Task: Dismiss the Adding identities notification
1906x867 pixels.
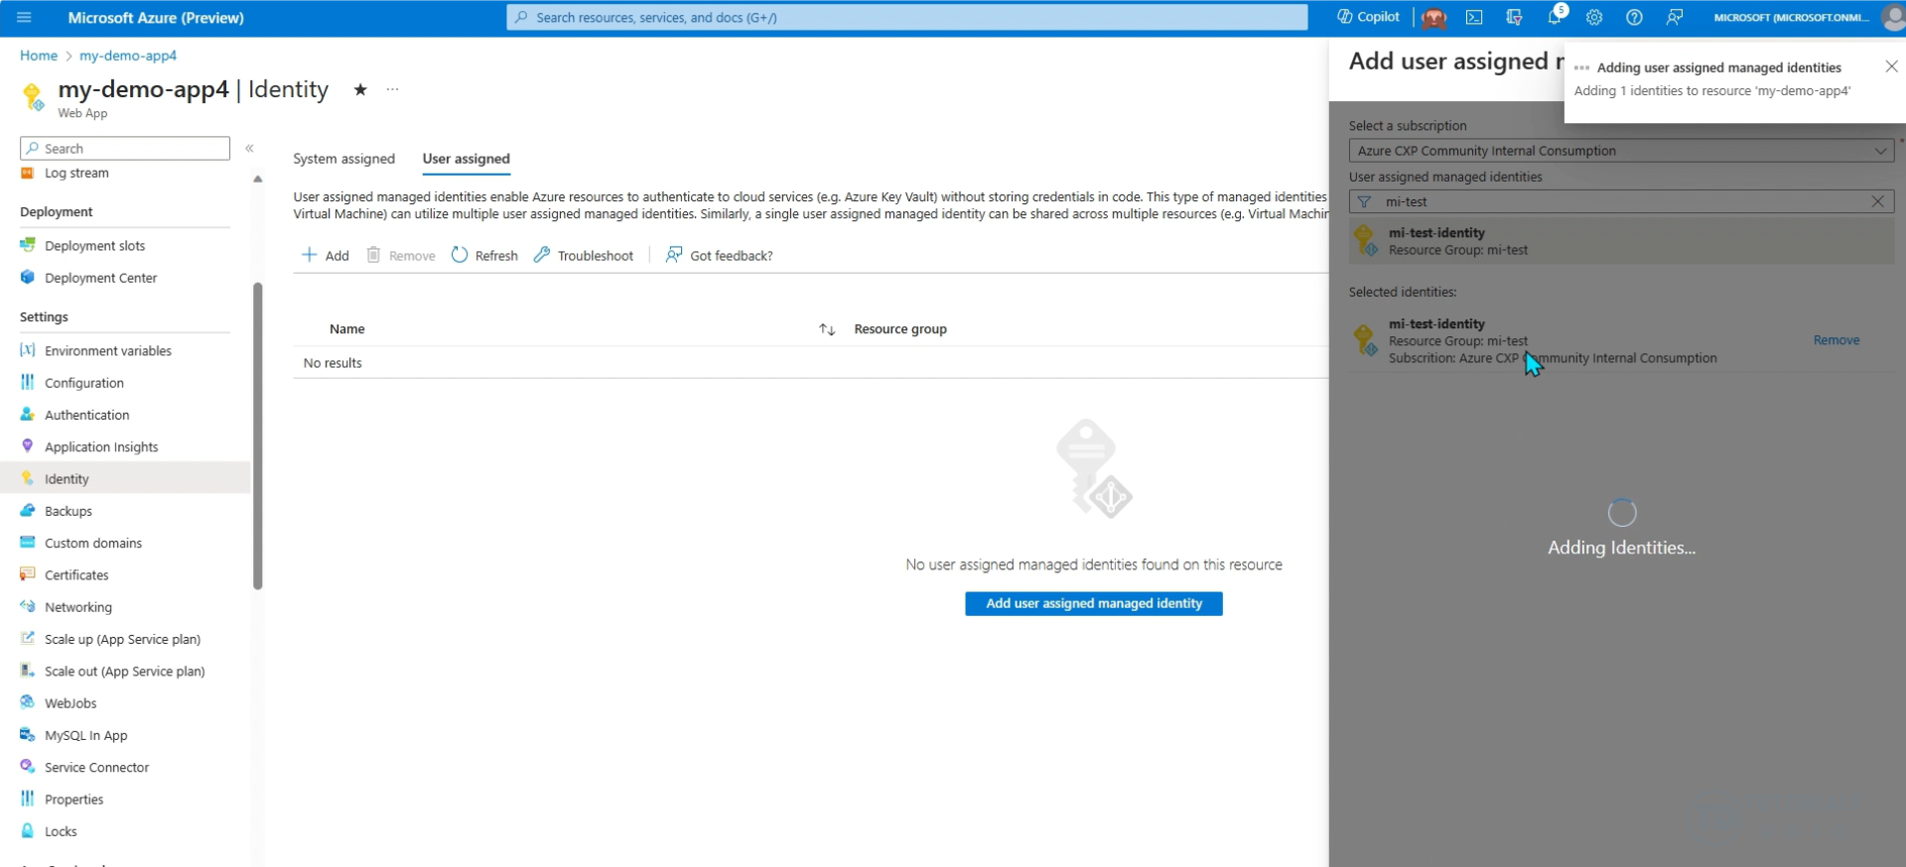Action: point(1890,66)
